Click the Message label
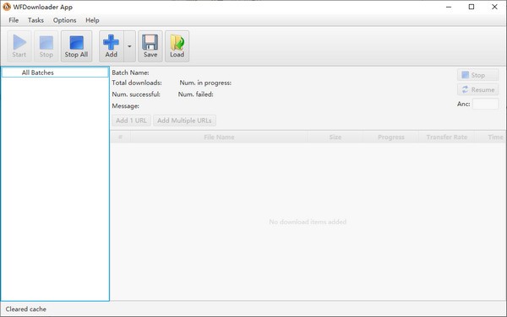This screenshot has width=507, height=317. 125,106
